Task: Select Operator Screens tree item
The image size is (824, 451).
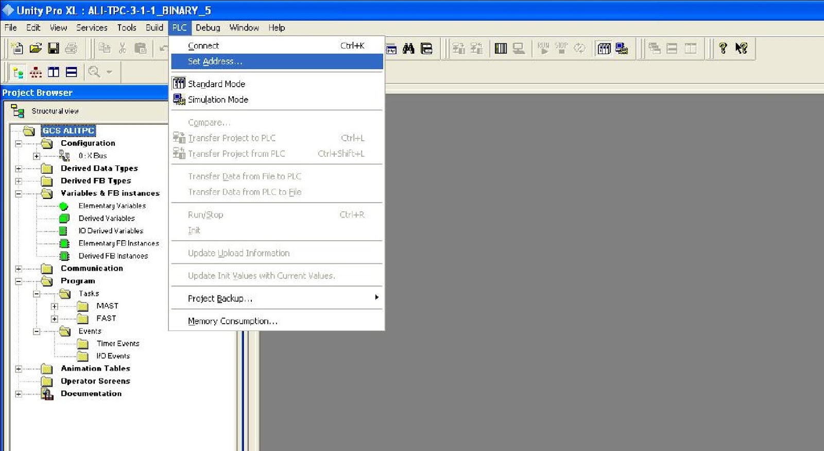Action: [95, 381]
